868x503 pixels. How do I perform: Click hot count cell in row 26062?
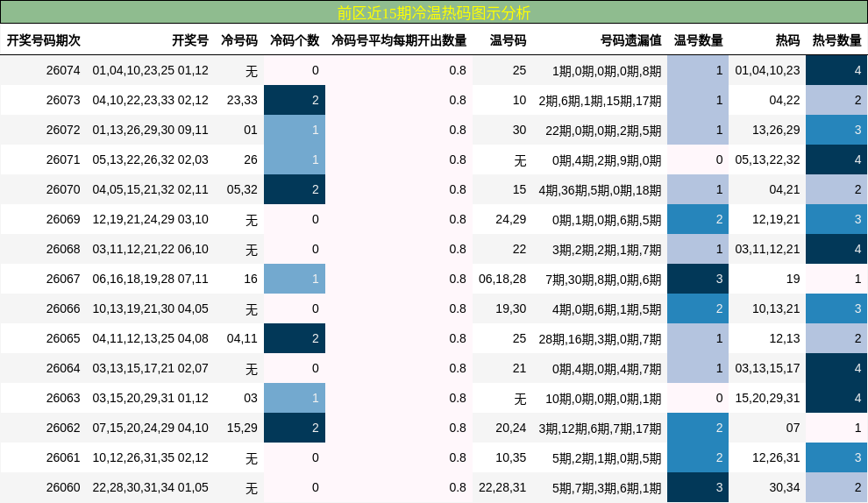(837, 428)
